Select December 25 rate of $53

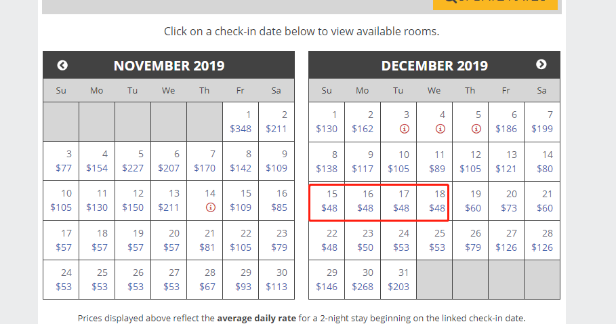pyautogui.click(x=434, y=241)
